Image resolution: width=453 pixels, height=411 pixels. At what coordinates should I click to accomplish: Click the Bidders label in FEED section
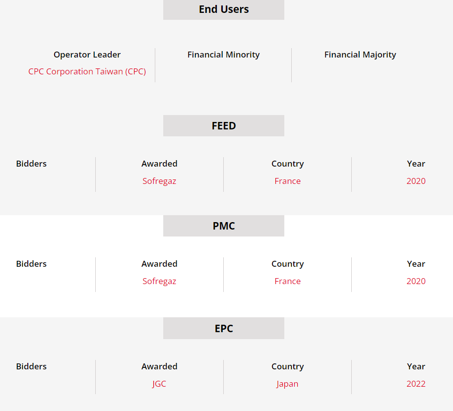(31, 164)
